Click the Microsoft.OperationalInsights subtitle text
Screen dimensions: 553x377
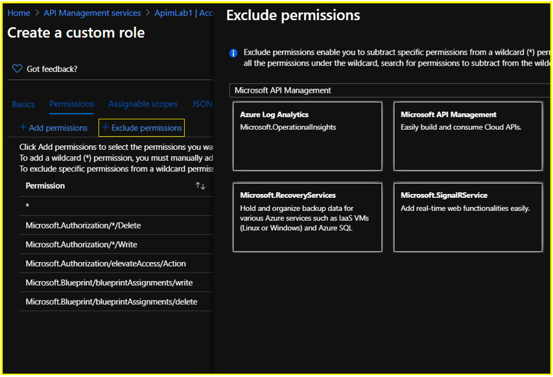[x=288, y=127]
